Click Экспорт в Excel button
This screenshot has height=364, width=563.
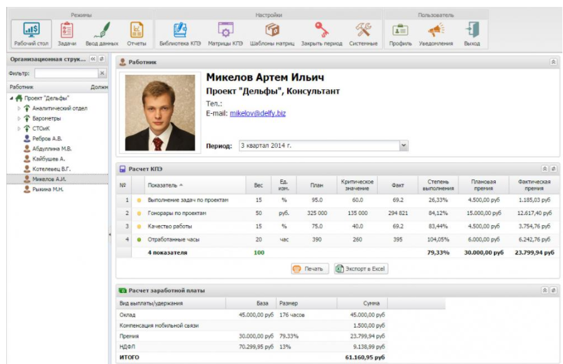(361, 268)
